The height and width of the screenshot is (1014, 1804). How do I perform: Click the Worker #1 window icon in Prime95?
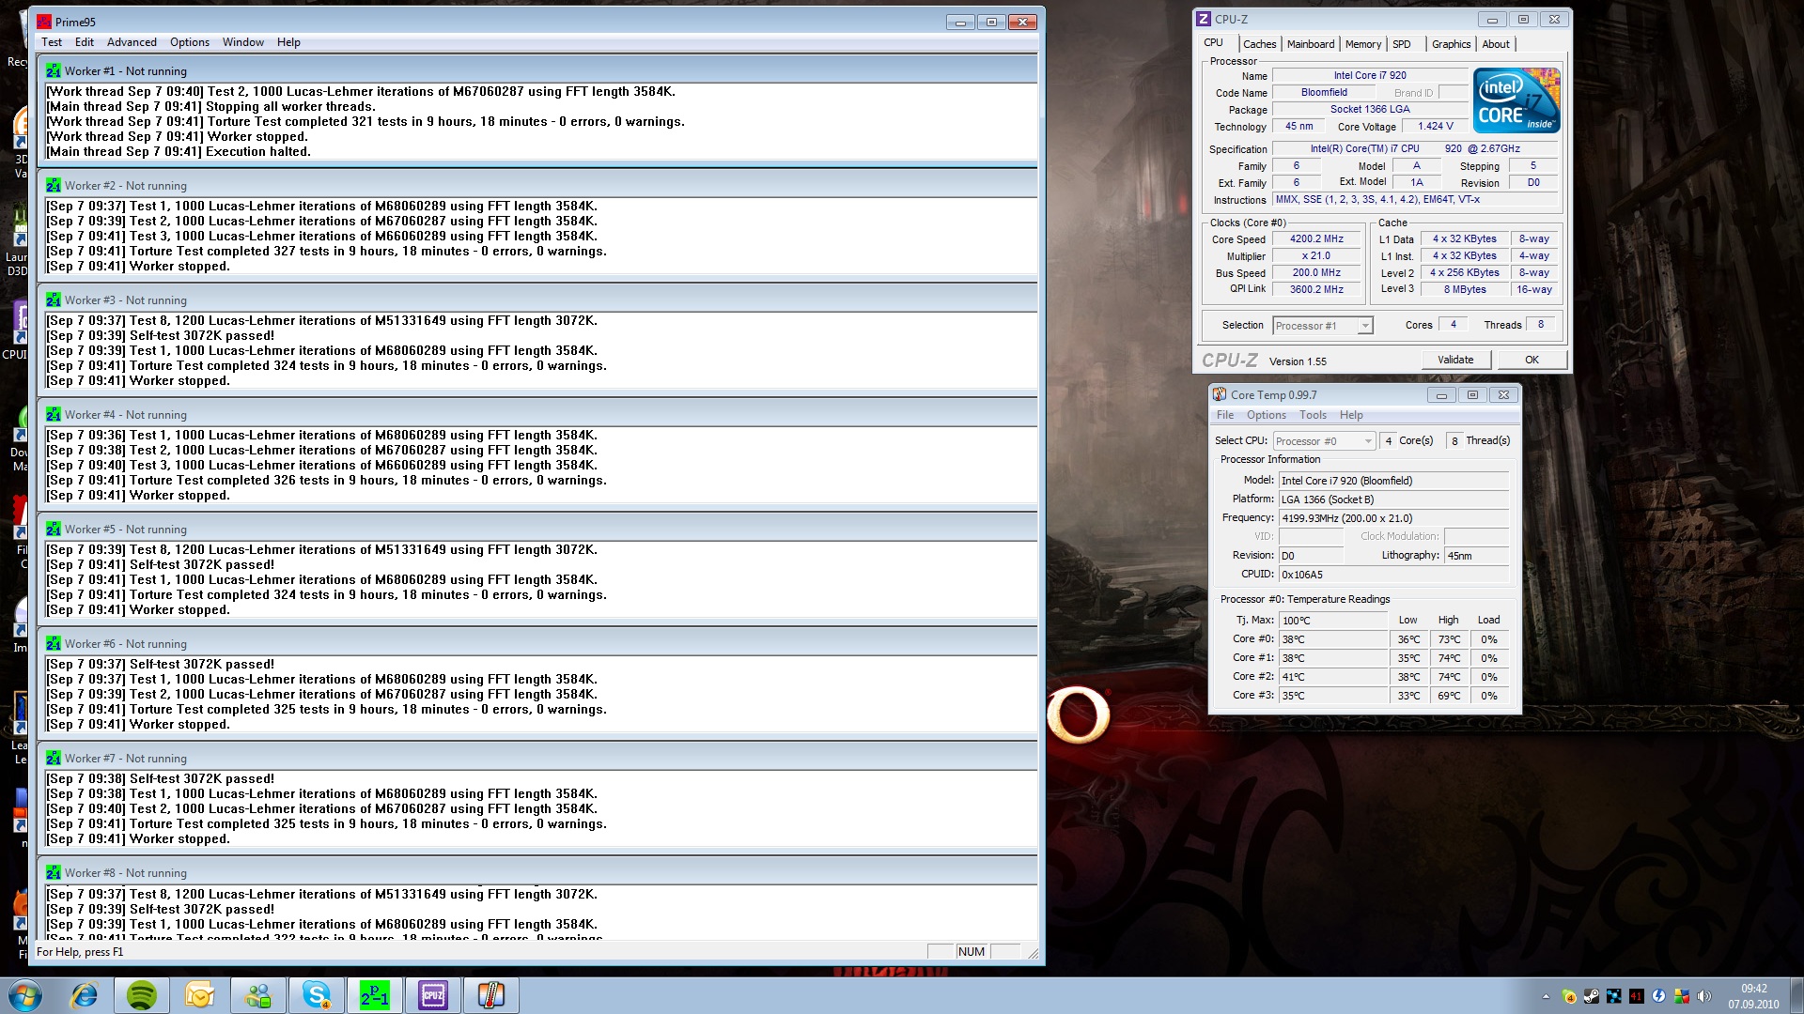[x=54, y=71]
